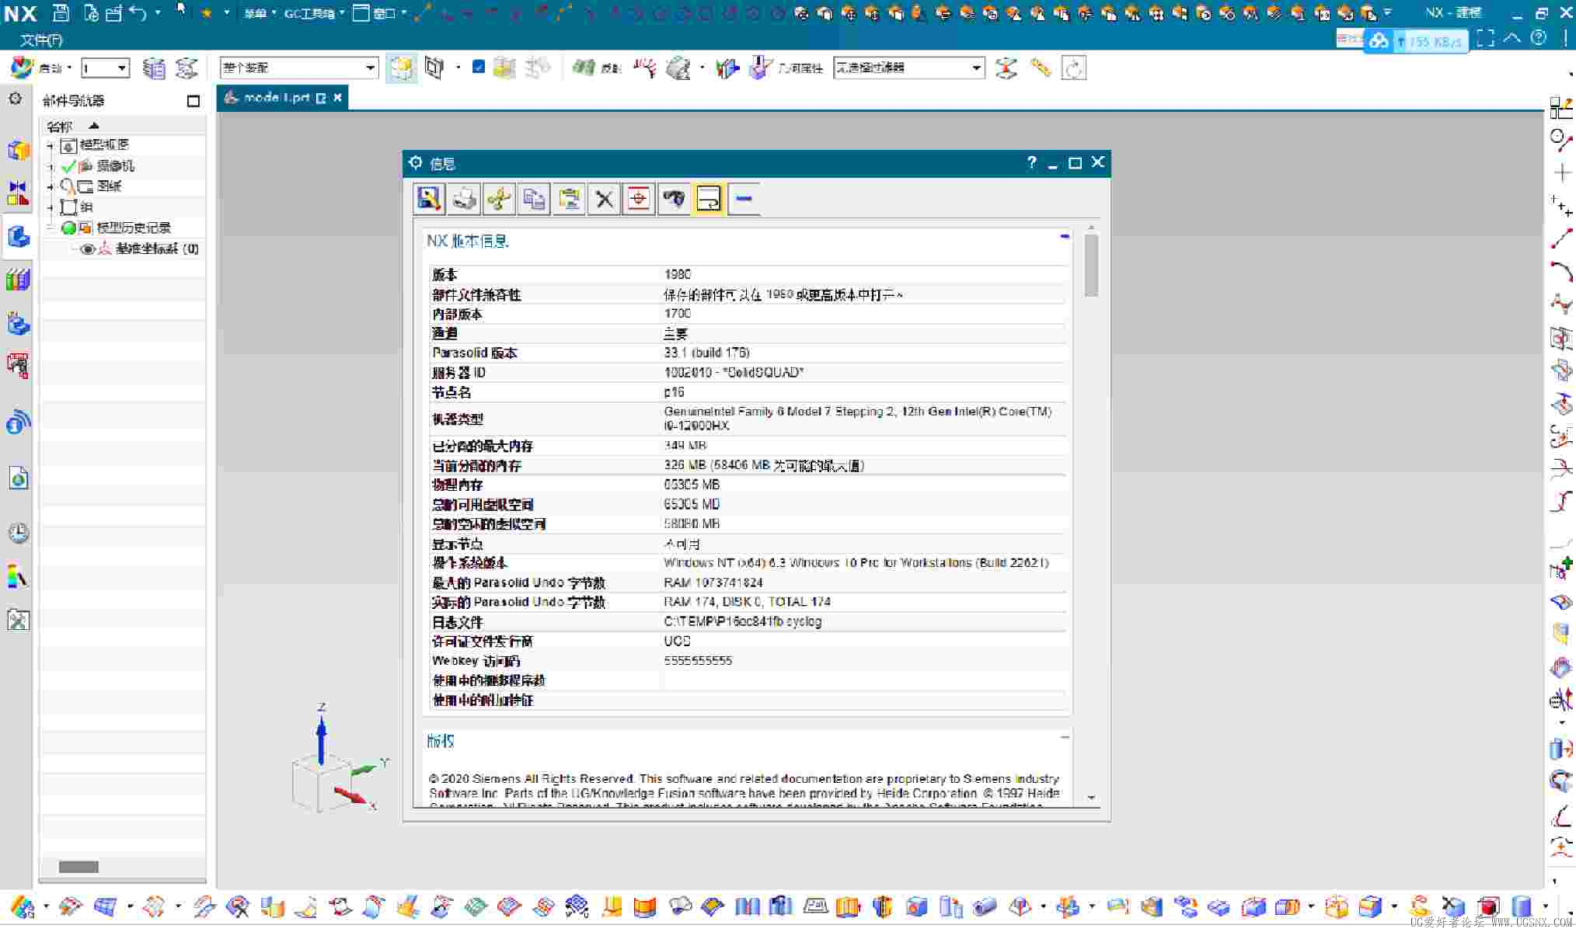Click the black X delete icon in 信息 toolbar

[x=604, y=199]
